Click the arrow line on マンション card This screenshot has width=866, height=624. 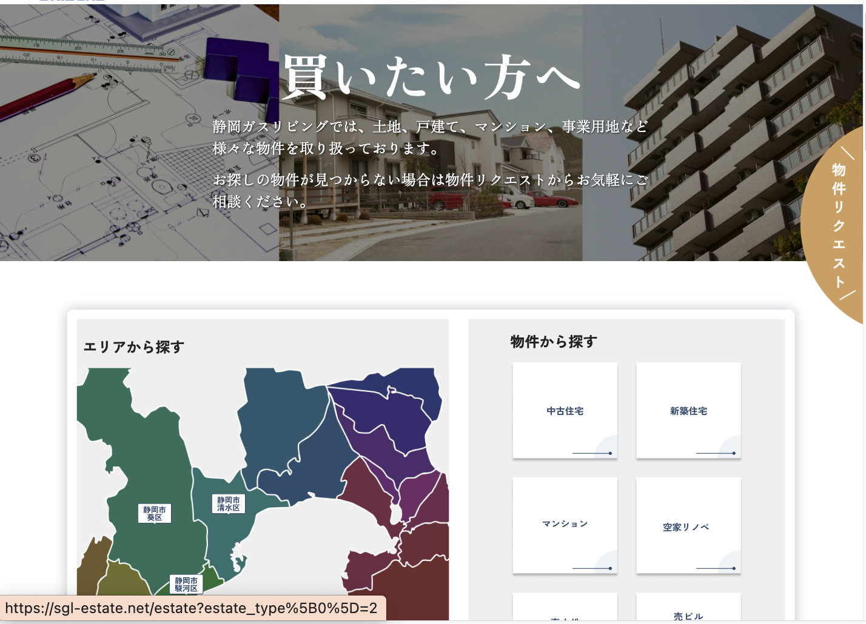592,568
